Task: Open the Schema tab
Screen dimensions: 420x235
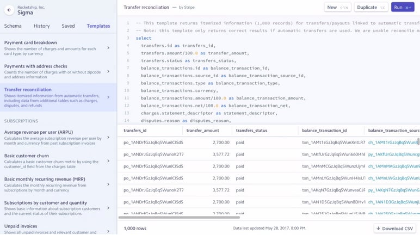Action: (x=13, y=26)
